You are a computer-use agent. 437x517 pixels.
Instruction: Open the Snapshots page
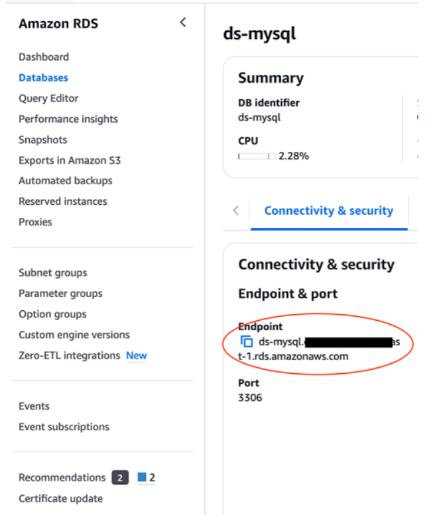[42, 140]
